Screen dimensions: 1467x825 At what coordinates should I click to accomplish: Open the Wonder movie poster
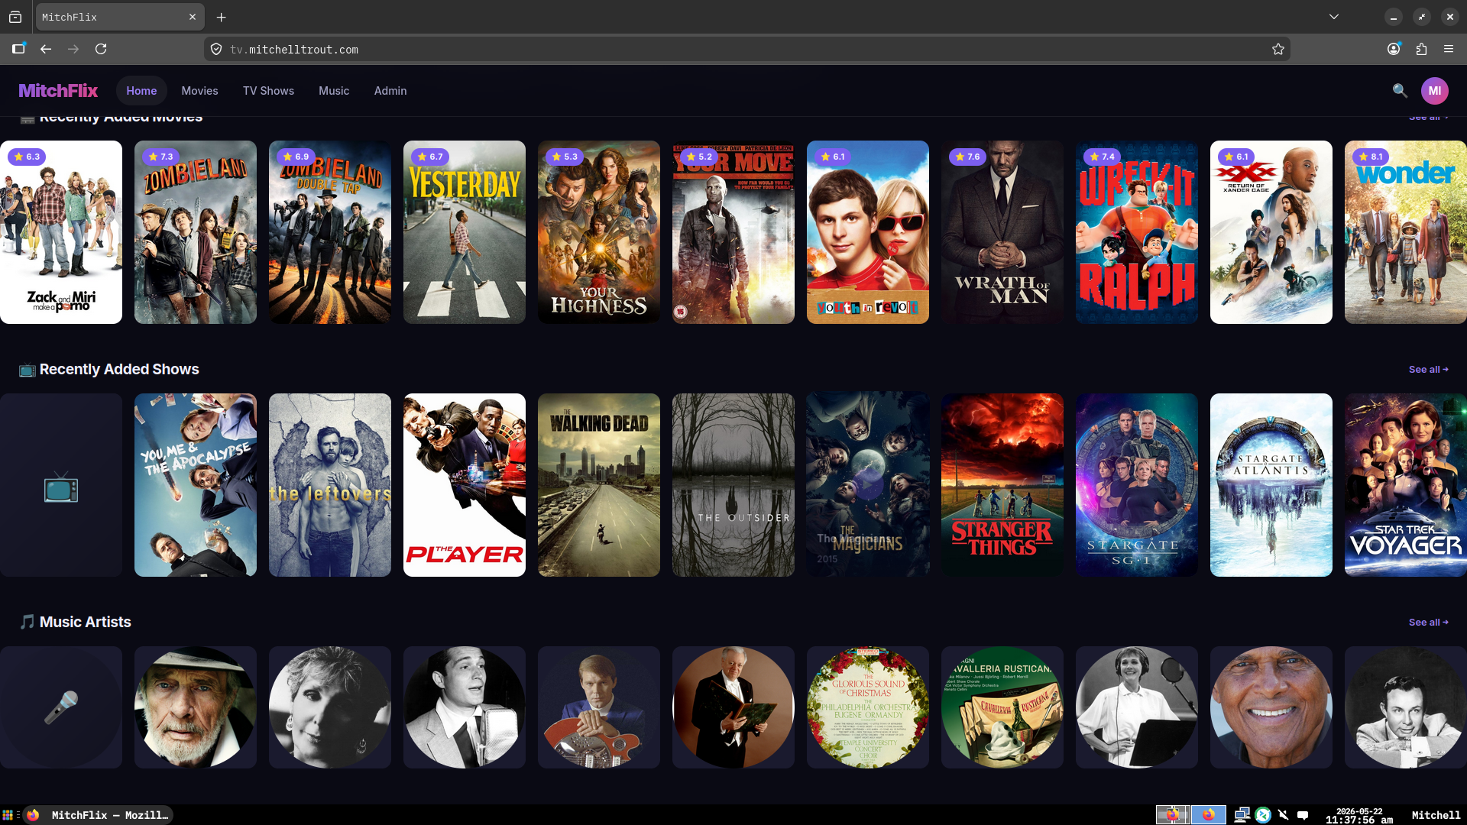click(x=1406, y=232)
